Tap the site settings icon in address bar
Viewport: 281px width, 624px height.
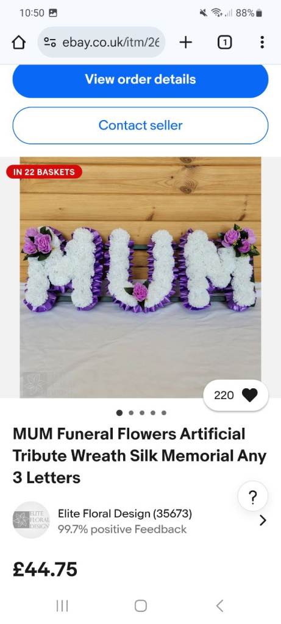point(50,42)
